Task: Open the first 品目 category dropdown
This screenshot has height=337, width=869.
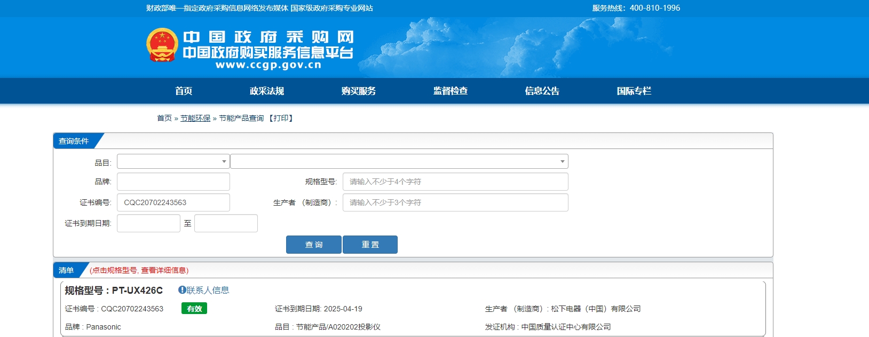Action: (173, 161)
